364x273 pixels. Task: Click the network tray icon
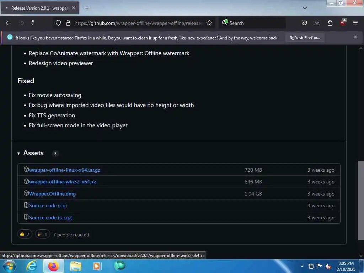coord(311,267)
